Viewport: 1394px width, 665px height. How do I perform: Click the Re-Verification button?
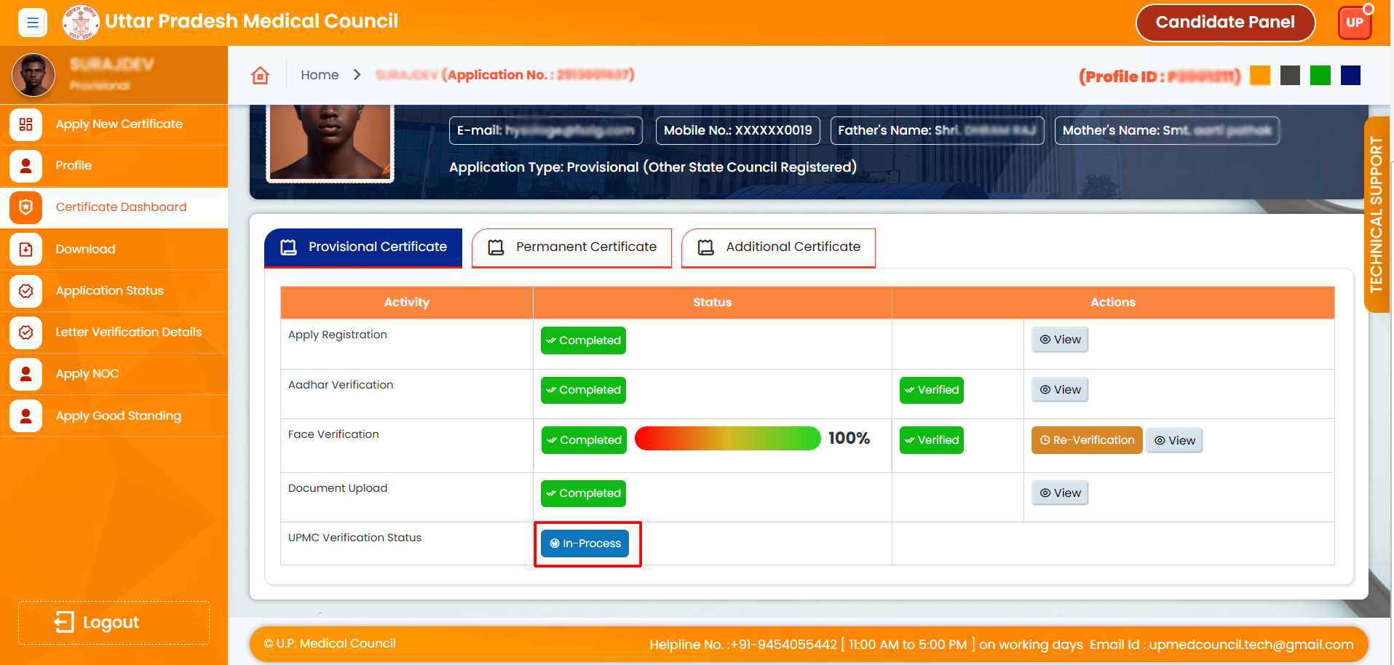click(1086, 440)
